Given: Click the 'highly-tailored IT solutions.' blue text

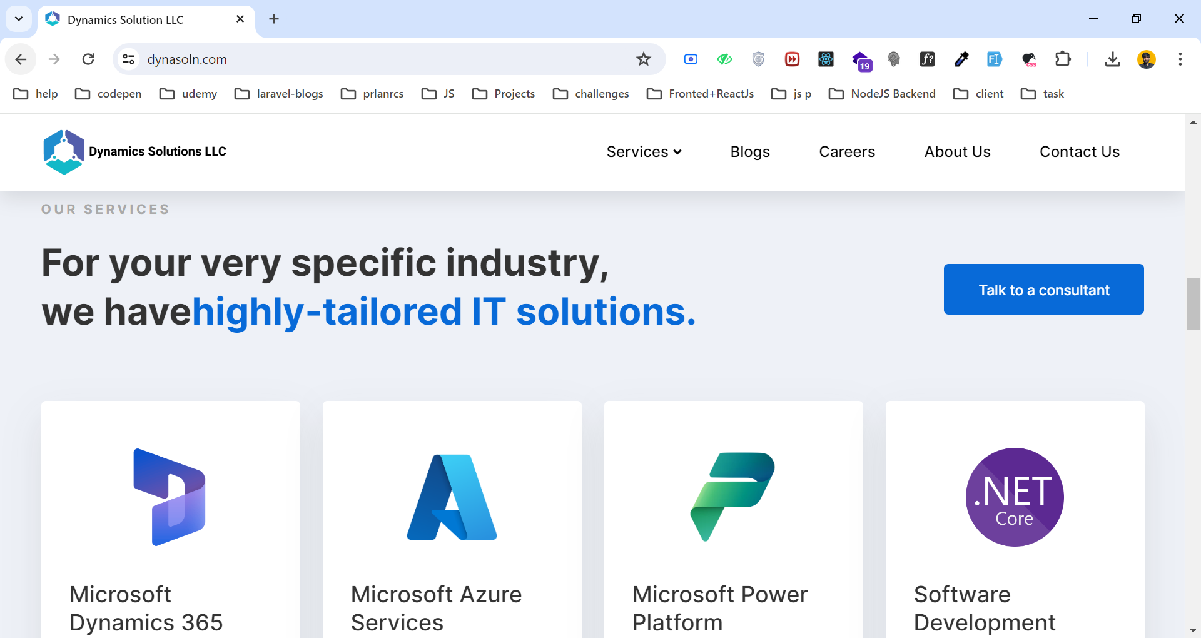Looking at the screenshot, I should (444, 311).
